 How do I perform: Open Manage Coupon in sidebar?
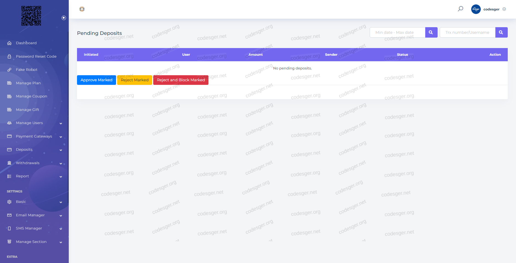[31, 96]
